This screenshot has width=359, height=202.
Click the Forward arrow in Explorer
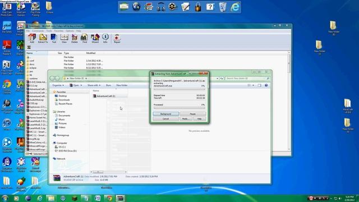coord(57,79)
